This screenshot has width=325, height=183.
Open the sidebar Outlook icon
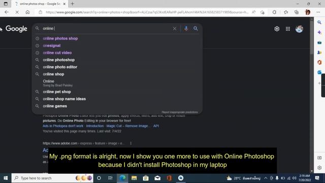pos(319,72)
